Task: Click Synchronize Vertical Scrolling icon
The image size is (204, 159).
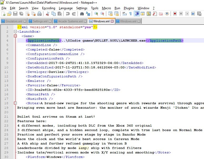Action: pyautogui.click(x=110, y=14)
